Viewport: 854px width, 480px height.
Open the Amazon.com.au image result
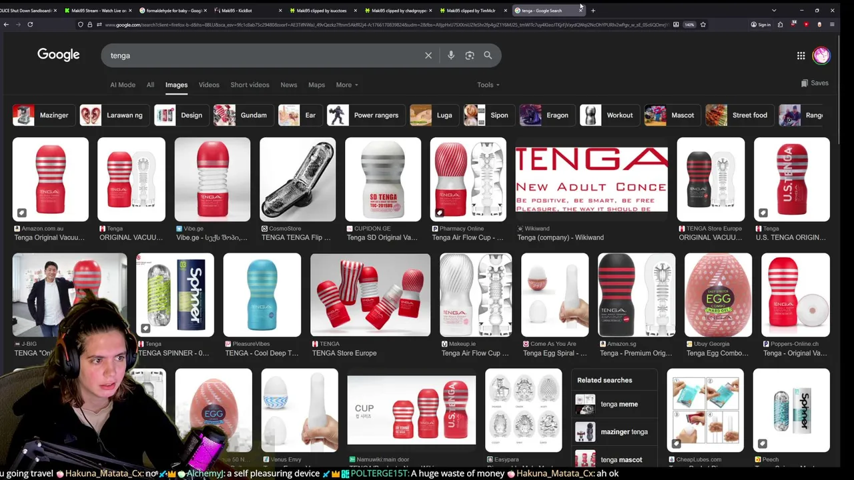point(51,179)
